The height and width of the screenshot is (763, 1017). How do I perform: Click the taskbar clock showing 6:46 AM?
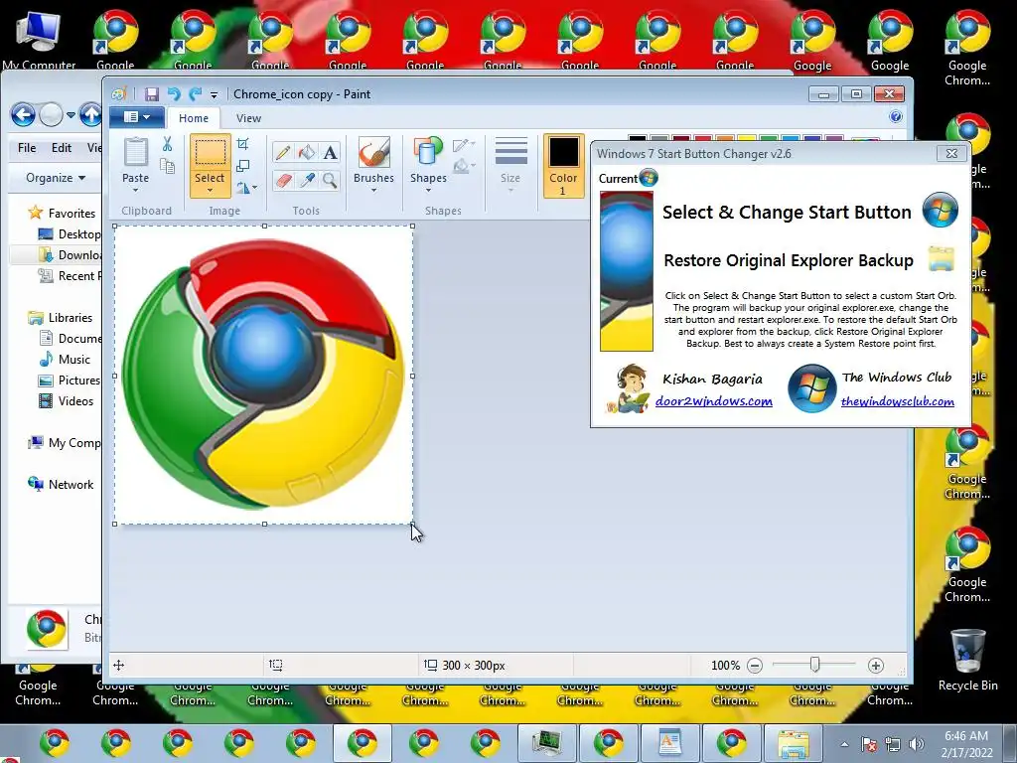(967, 743)
